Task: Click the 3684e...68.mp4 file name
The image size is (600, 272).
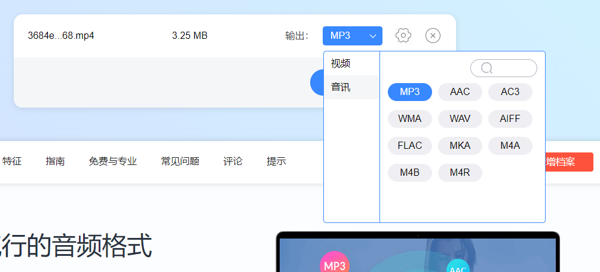Action: pos(61,36)
